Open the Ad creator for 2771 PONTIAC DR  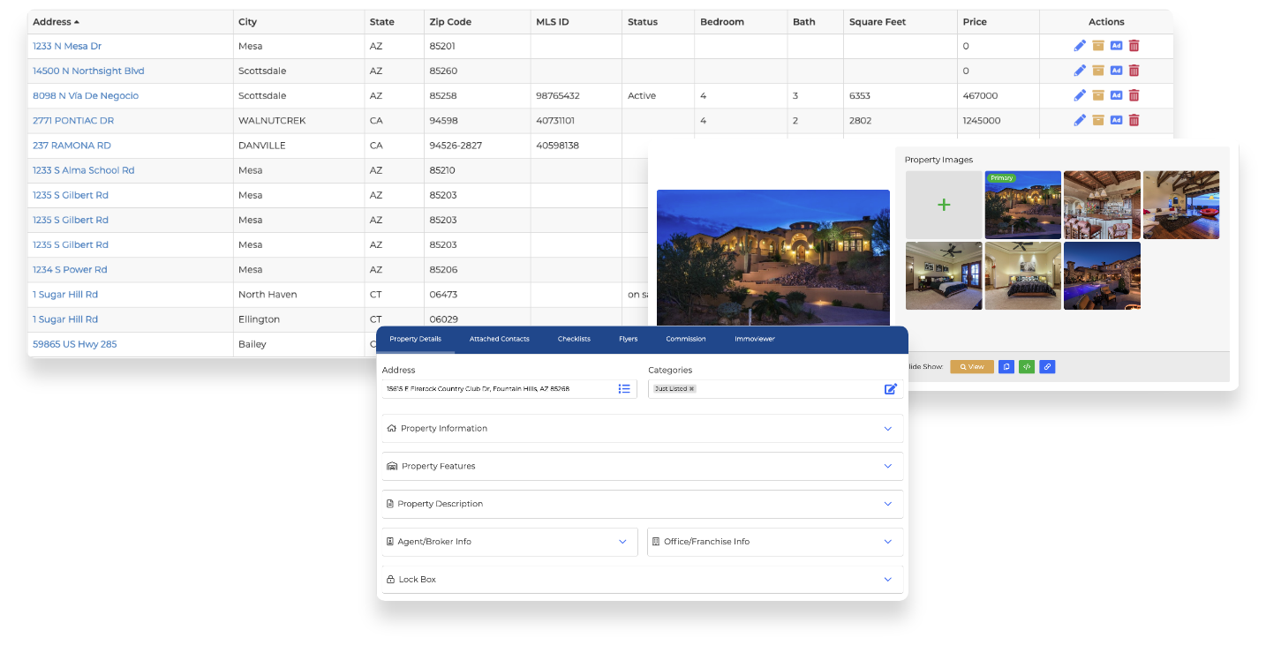tap(1116, 120)
